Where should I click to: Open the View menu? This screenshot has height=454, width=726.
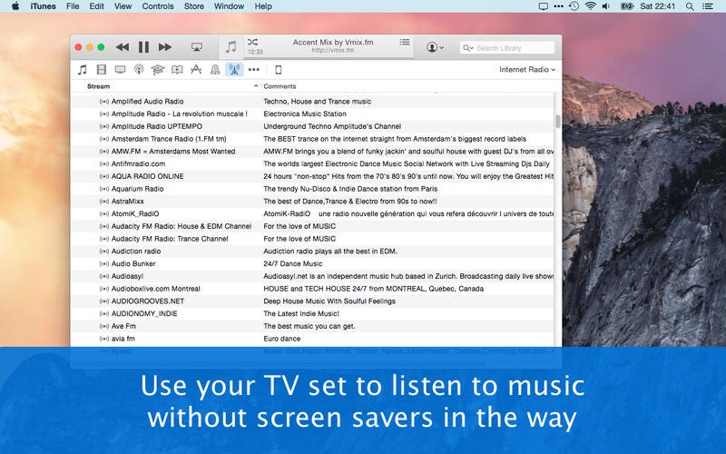pyautogui.click(x=123, y=6)
